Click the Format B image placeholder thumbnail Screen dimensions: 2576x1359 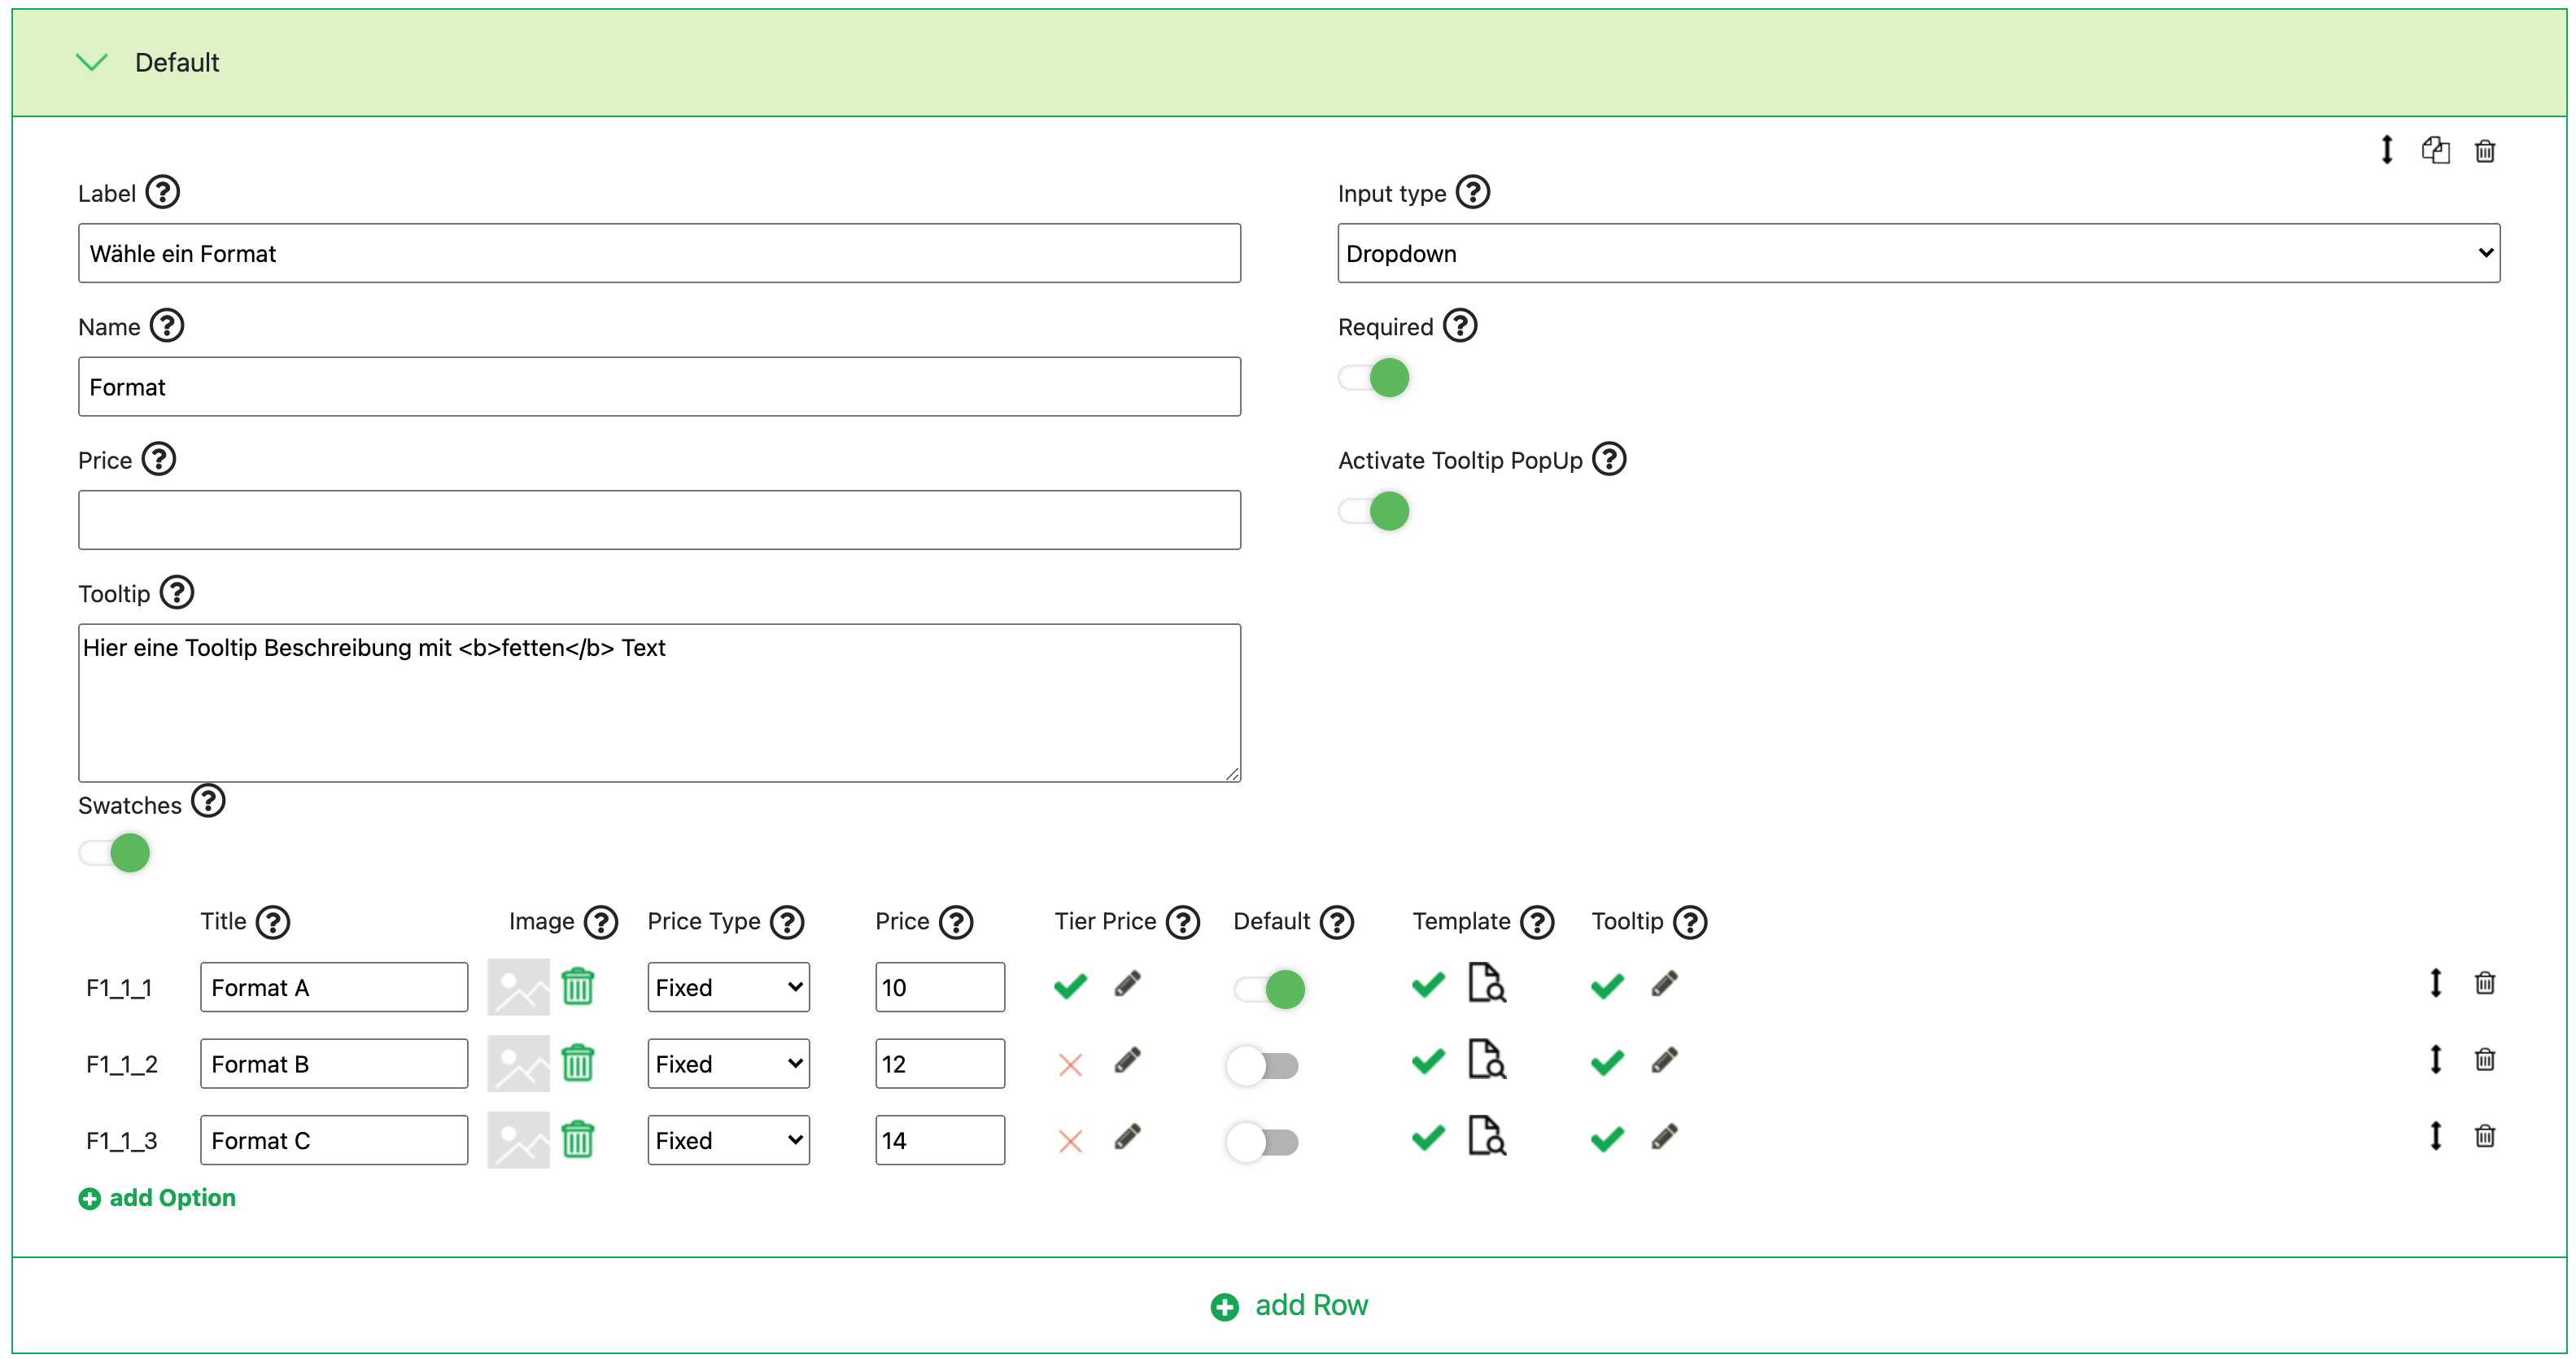tap(518, 1063)
